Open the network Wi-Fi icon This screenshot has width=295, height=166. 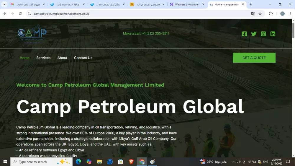[249, 162]
